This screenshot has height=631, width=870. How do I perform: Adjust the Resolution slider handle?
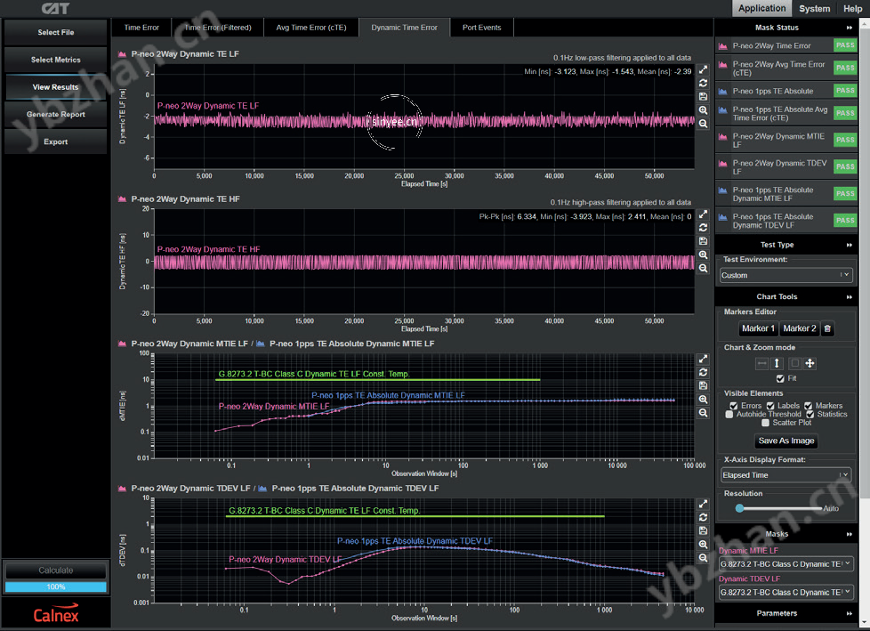739,508
